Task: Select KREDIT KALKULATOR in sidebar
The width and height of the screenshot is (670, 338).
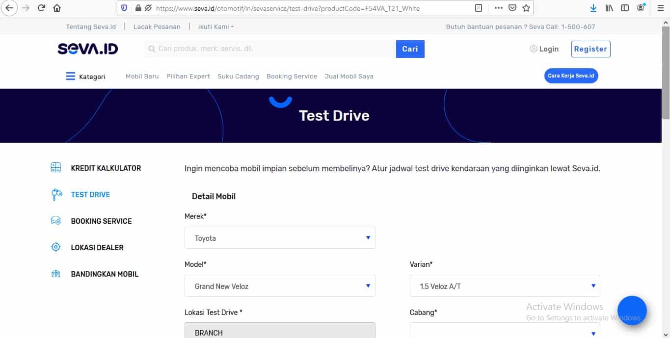Action: pyautogui.click(x=106, y=168)
